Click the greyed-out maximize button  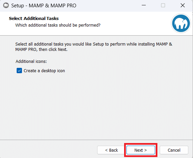tap(163, 5)
